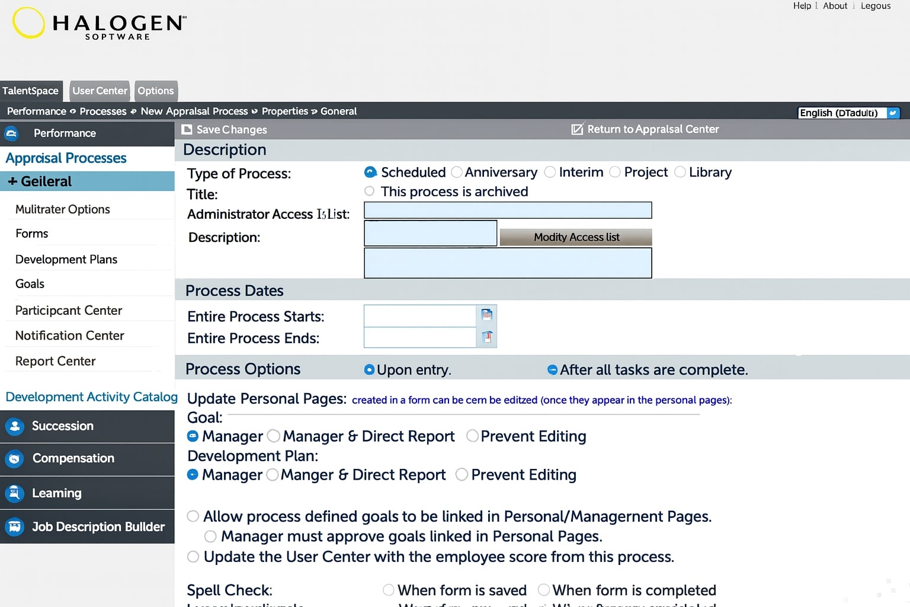Select Prevent Editing for Goal
This screenshot has width=910, height=607.
click(472, 436)
